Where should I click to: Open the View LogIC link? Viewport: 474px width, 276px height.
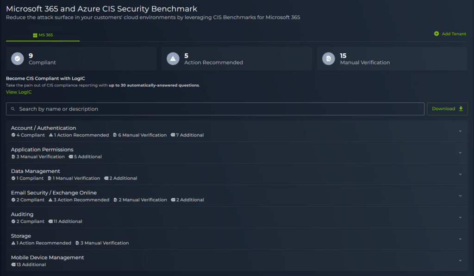pyautogui.click(x=19, y=92)
